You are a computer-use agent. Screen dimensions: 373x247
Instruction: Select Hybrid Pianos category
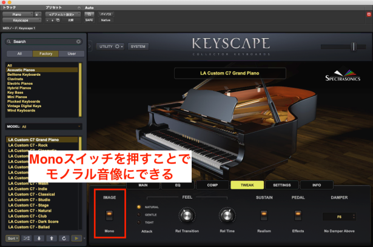click(x=42, y=88)
